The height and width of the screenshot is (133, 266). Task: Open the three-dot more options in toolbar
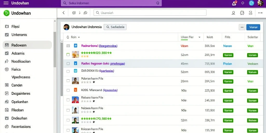(x=260, y=13)
